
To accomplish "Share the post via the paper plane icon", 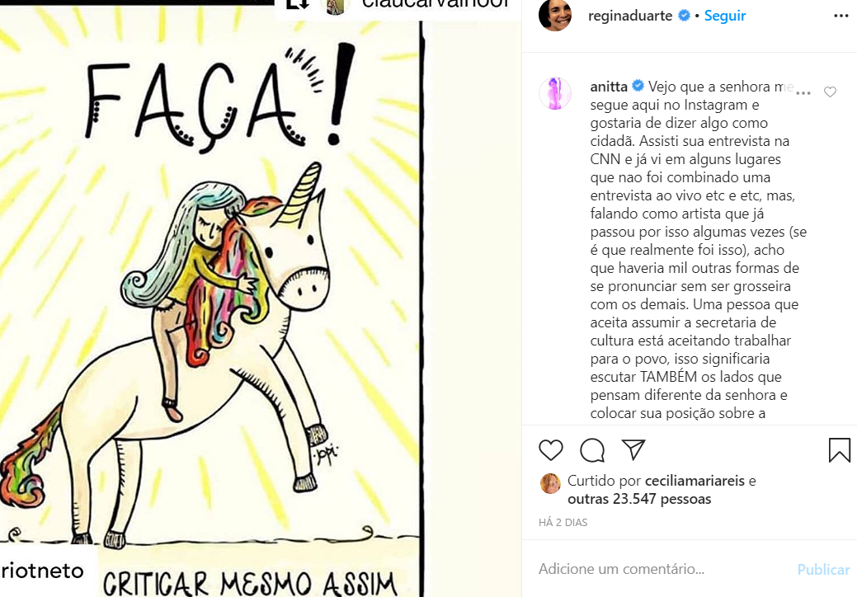I will pyautogui.click(x=633, y=449).
